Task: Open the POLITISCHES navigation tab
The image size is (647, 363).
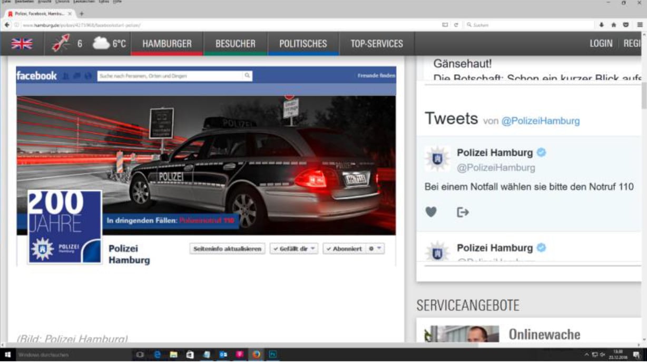Action: [x=303, y=44]
